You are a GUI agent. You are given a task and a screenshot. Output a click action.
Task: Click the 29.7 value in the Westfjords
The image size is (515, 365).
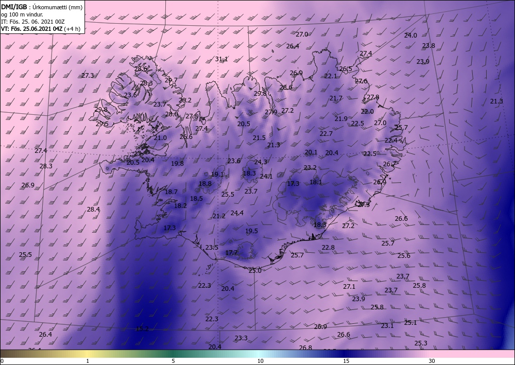click(x=171, y=80)
